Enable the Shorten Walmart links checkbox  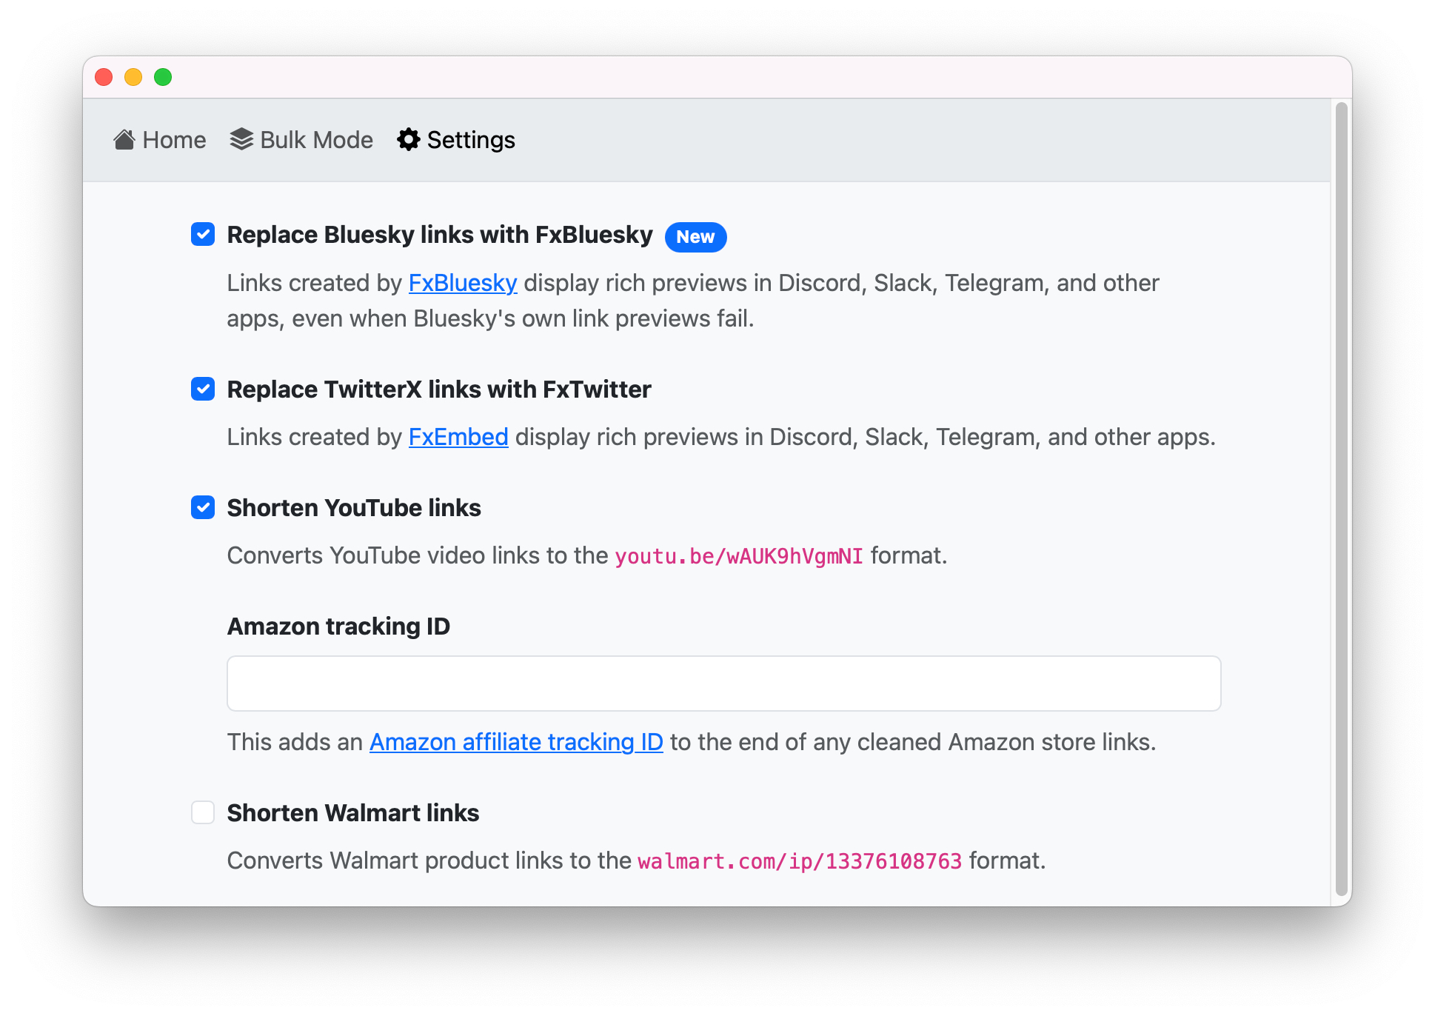pos(203,813)
